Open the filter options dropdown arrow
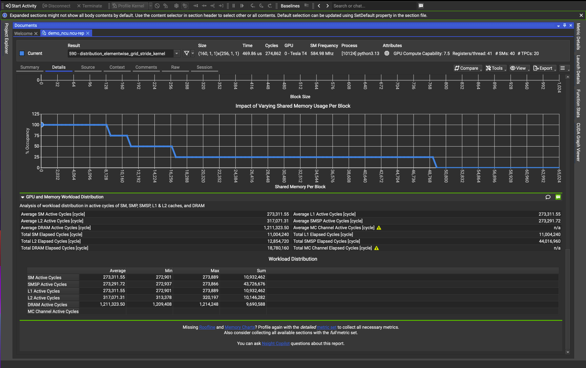Image resolution: width=586 pixels, height=368 pixels. point(193,53)
